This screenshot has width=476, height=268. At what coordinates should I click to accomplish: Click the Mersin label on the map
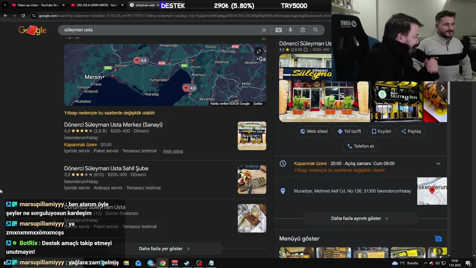point(93,77)
